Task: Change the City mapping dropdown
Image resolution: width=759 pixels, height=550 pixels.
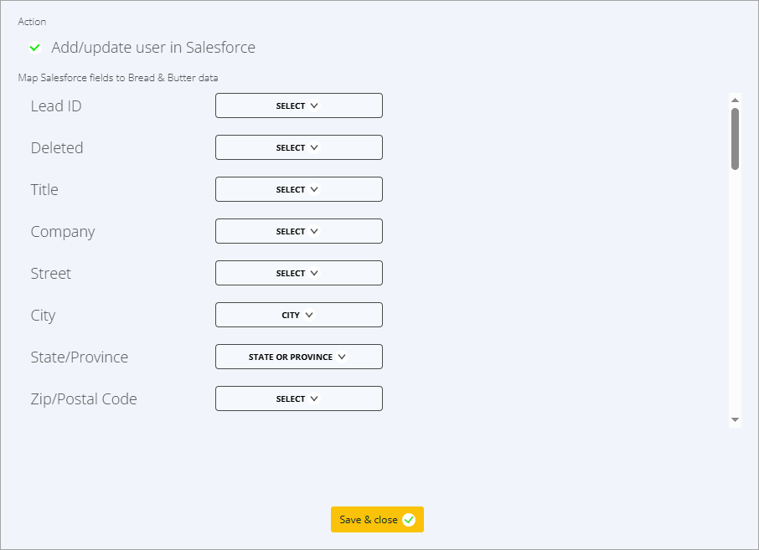Action: pyautogui.click(x=298, y=315)
